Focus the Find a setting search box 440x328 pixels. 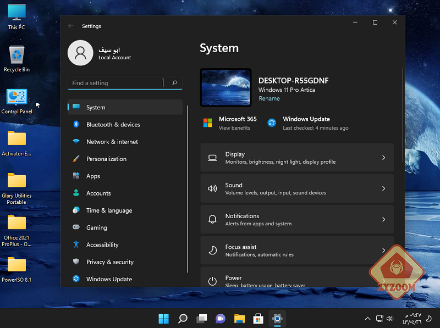click(x=125, y=83)
